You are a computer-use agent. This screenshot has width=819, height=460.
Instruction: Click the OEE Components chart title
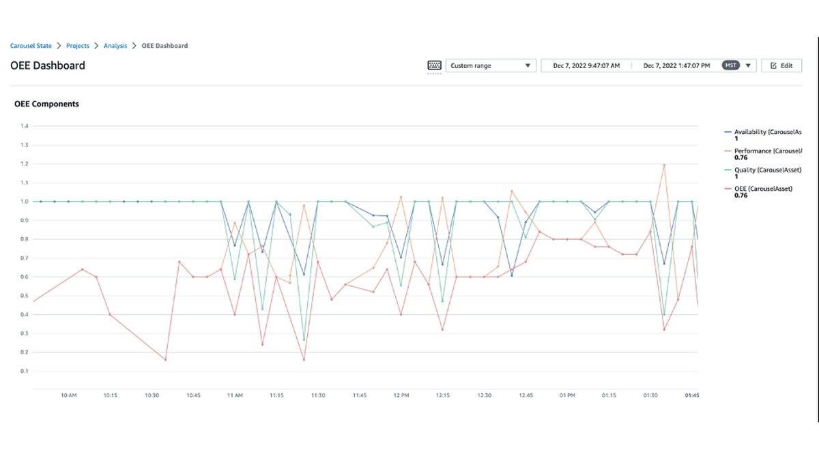point(46,104)
